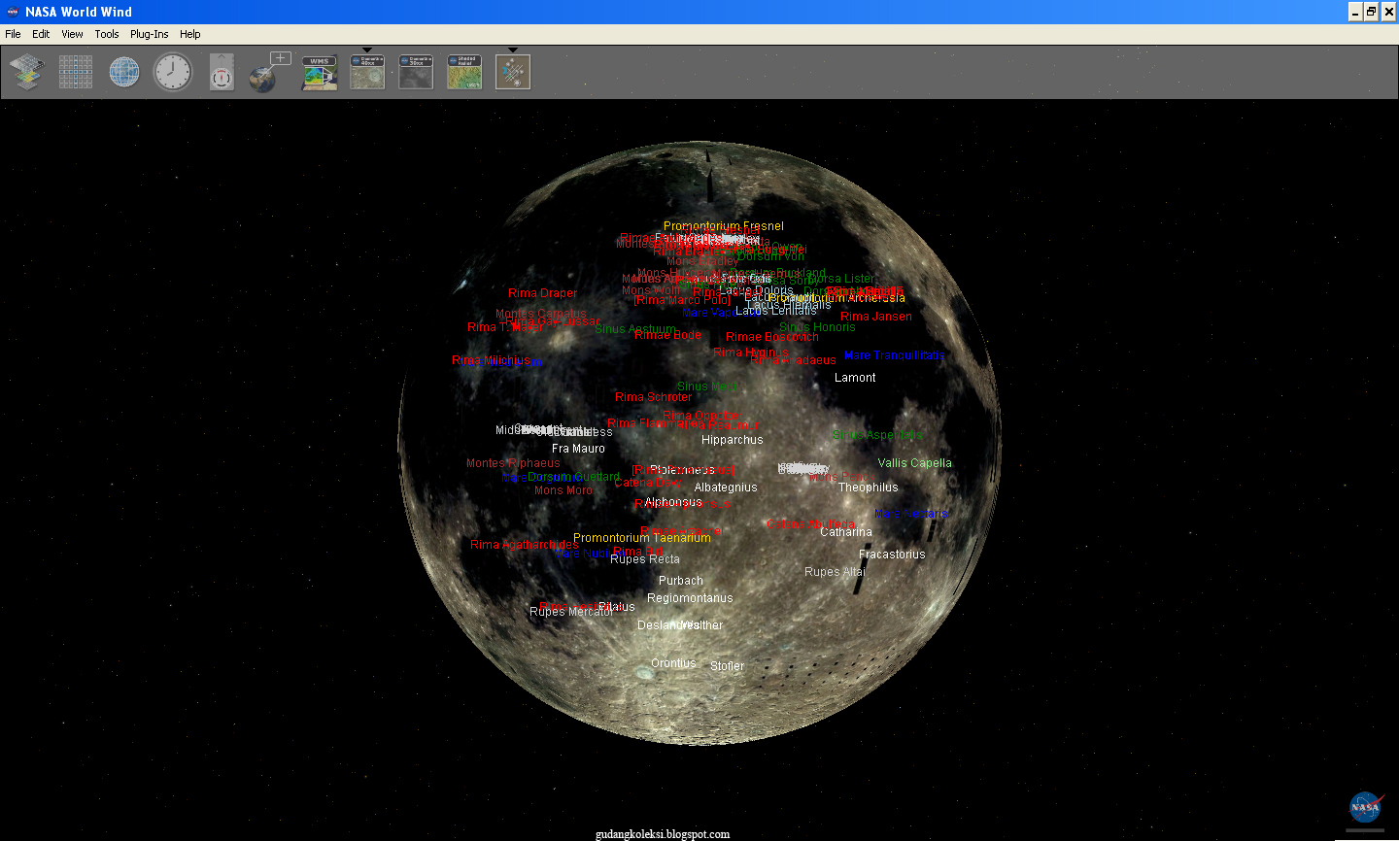
Task: Click the Alphonsus crater label
Action: coord(673,502)
